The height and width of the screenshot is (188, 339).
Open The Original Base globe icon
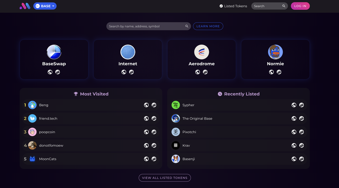294,118
